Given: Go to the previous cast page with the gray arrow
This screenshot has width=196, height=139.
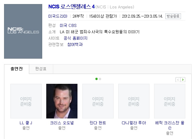Looking at the screenshot, I should [x=178, y=80].
